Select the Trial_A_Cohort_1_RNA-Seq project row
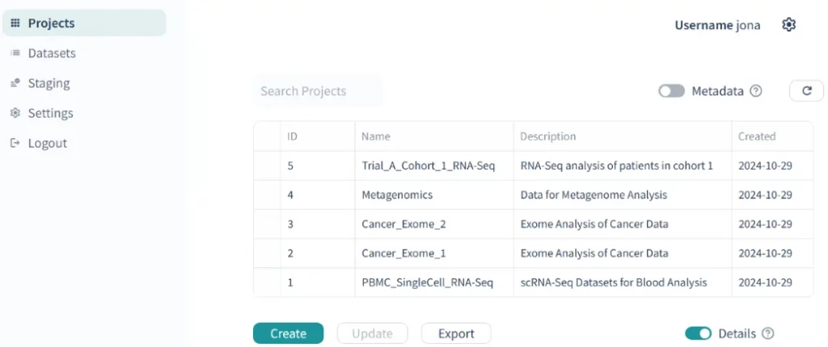 (438, 165)
